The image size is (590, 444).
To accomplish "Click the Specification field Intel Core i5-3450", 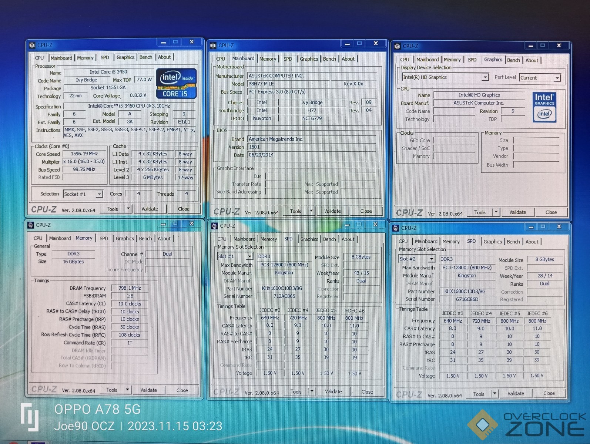I will pyautogui.click(x=129, y=106).
